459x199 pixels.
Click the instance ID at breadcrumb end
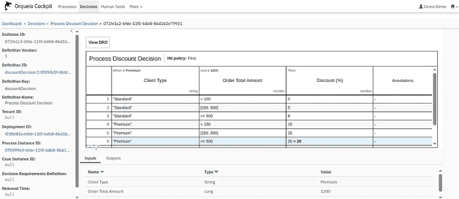[x=143, y=23]
